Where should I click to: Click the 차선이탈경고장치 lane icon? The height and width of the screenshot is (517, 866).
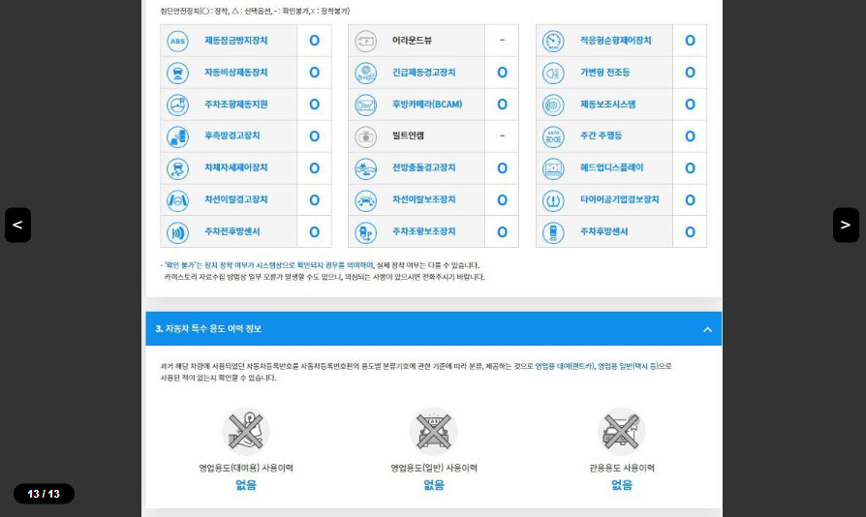click(178, 200)
